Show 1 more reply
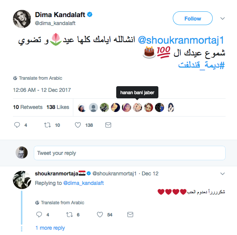 pos(50,228)
